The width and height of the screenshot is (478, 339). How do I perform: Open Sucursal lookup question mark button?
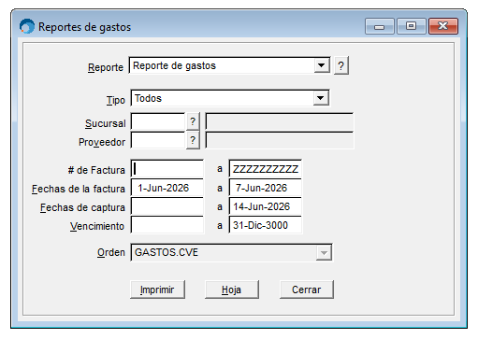[x=193, y=121]
